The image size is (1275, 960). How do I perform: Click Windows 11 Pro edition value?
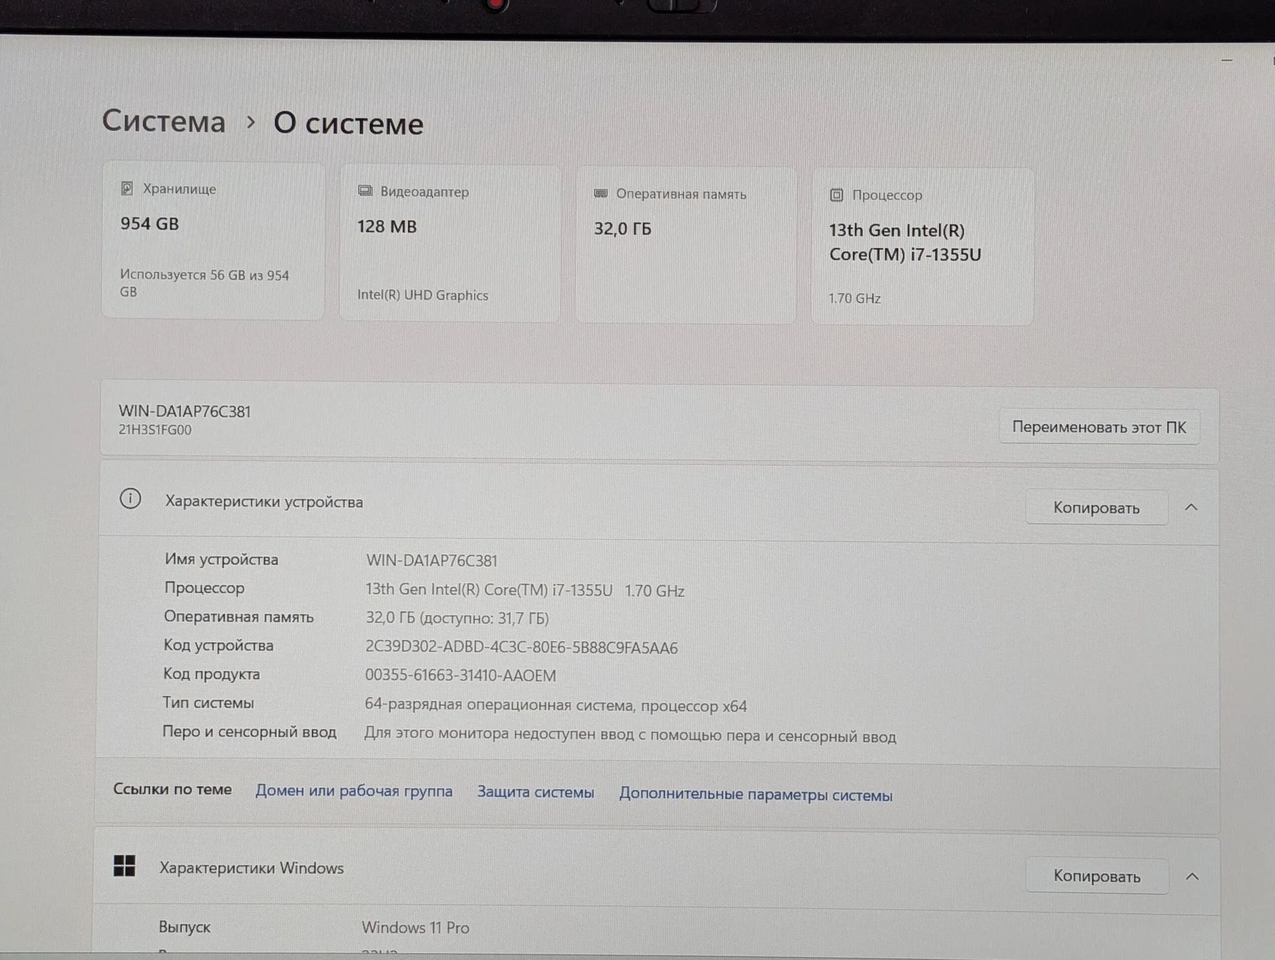click(416, 927)
